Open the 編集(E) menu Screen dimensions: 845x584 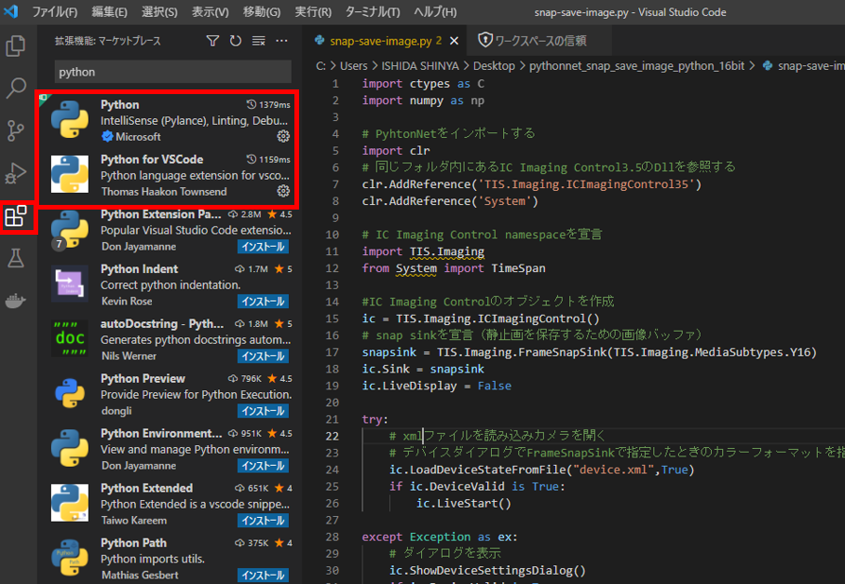109,12
